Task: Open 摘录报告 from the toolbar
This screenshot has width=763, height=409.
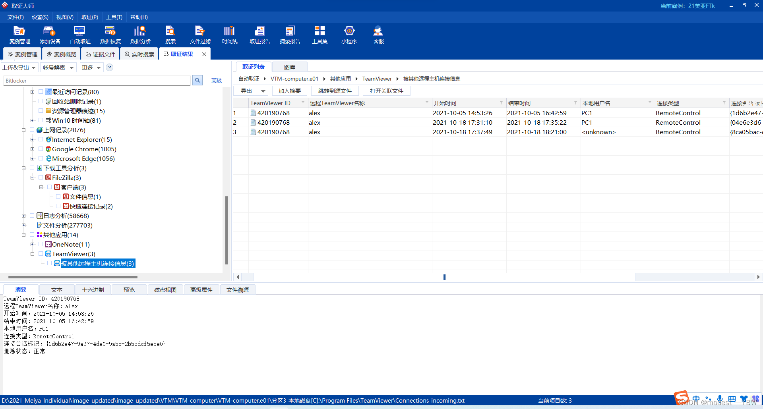Action: click(x=290, y=35)
